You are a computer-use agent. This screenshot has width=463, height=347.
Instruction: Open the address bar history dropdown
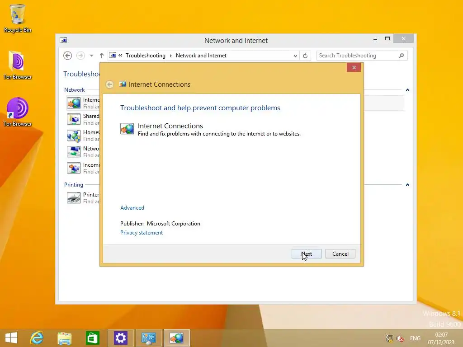pos(295,56)
